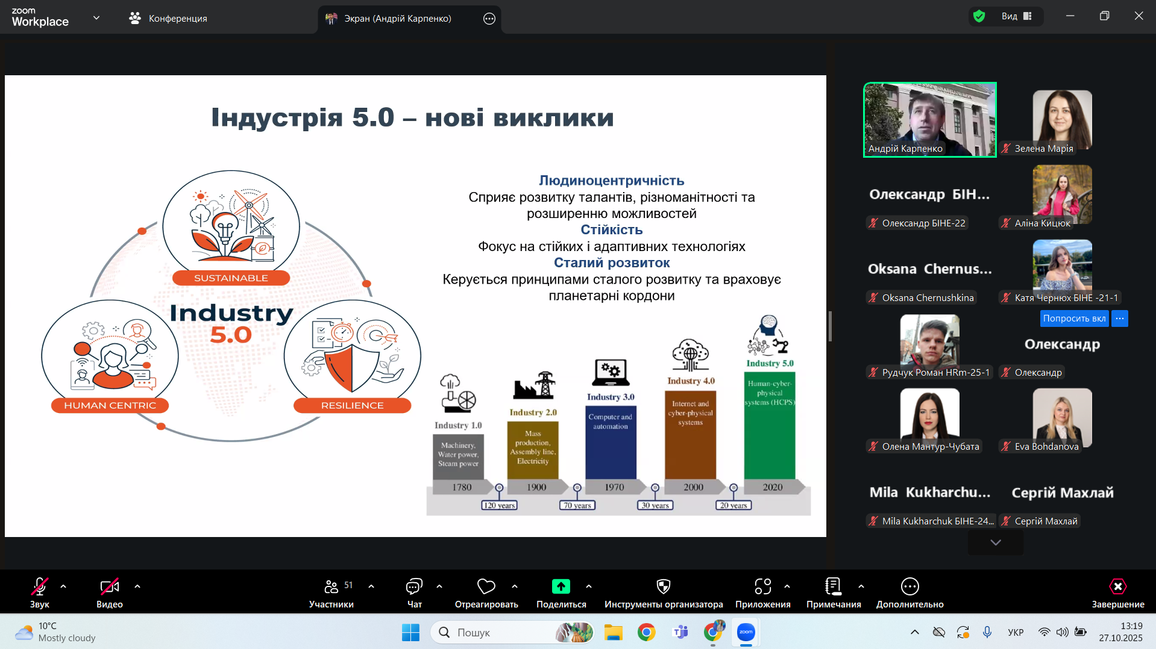Viewport: 1156px width, 649px height.
Task: Expand video settings arrow next to Видео
Action: point(137,586)
